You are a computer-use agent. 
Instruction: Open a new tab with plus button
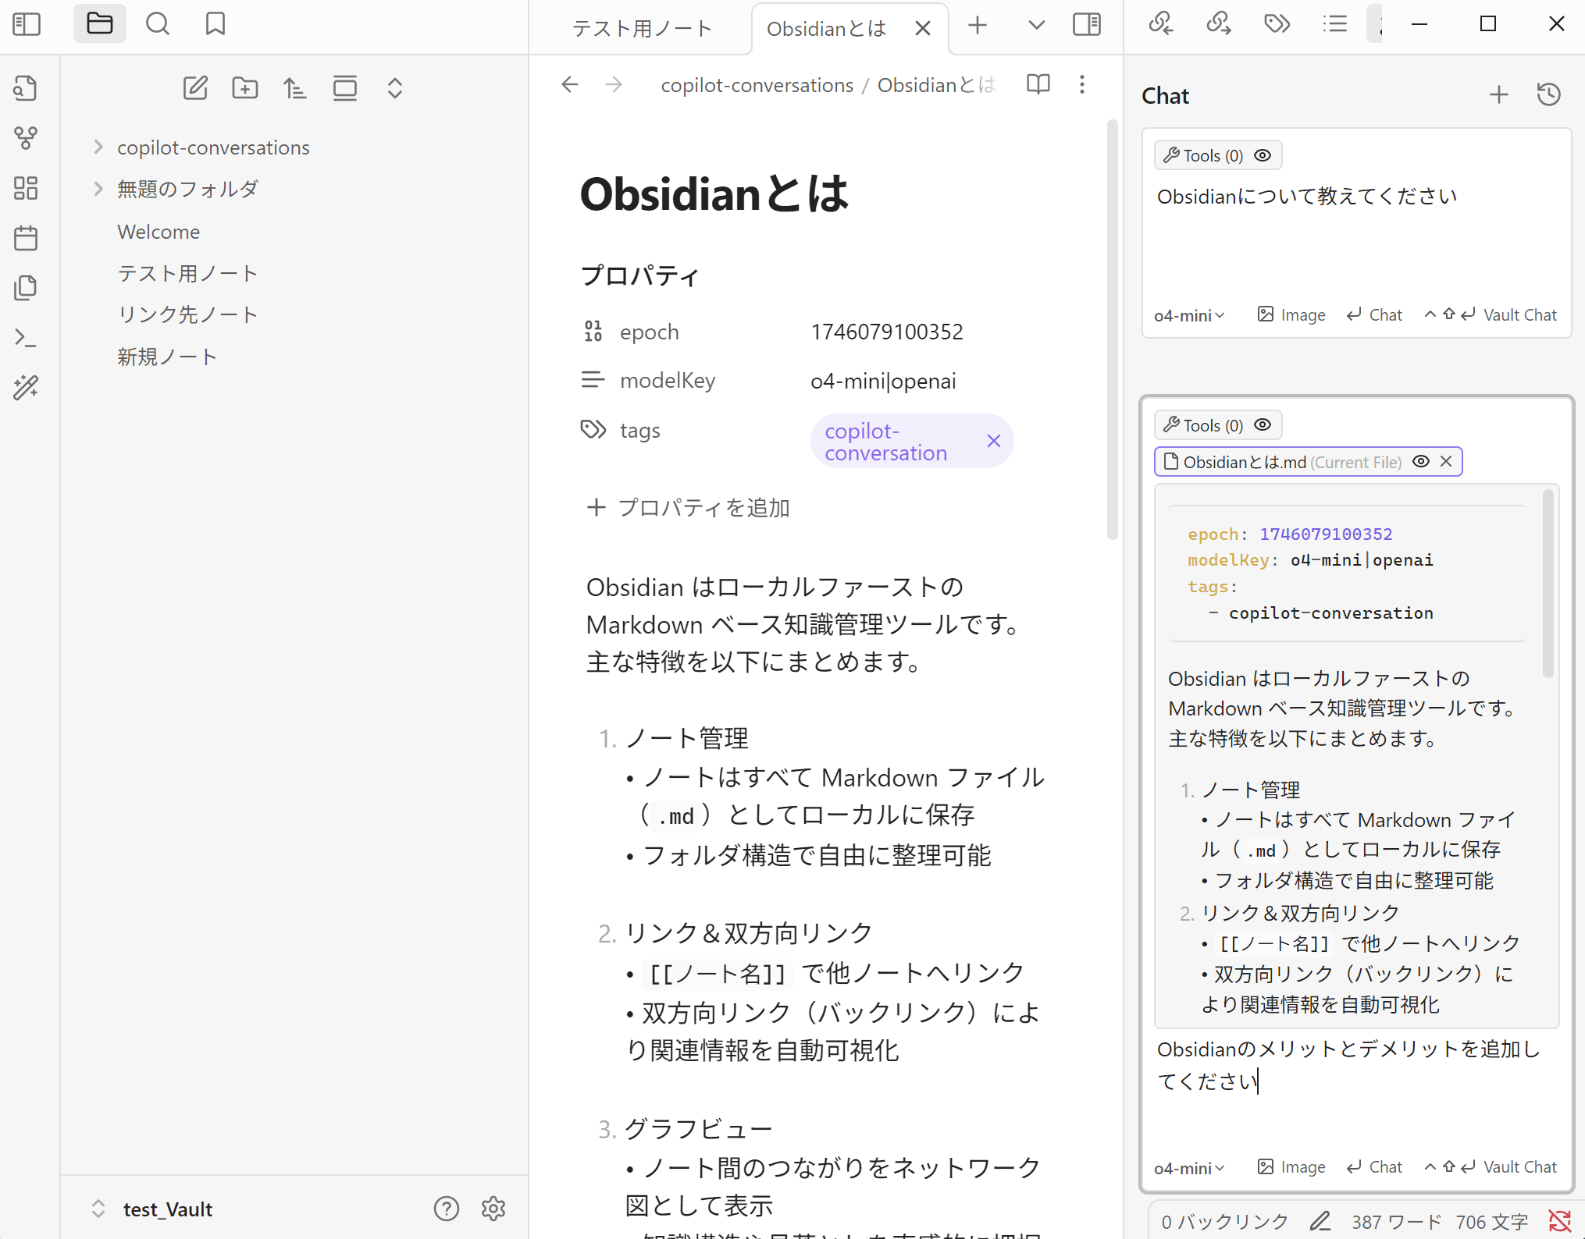[978, 25]
